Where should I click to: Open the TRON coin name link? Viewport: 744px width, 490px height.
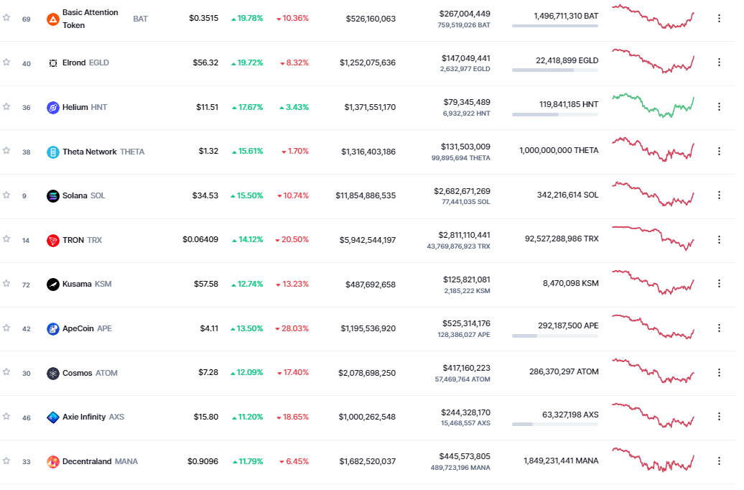[73, 240]
